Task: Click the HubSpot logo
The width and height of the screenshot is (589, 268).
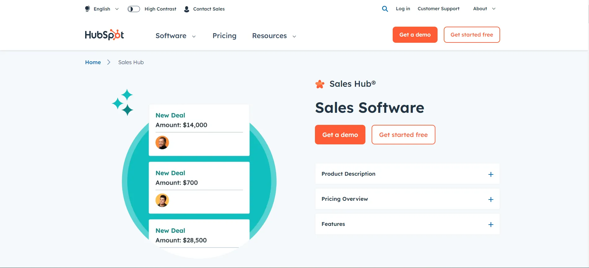Action: pyautogui.click(x=104, y=35)
